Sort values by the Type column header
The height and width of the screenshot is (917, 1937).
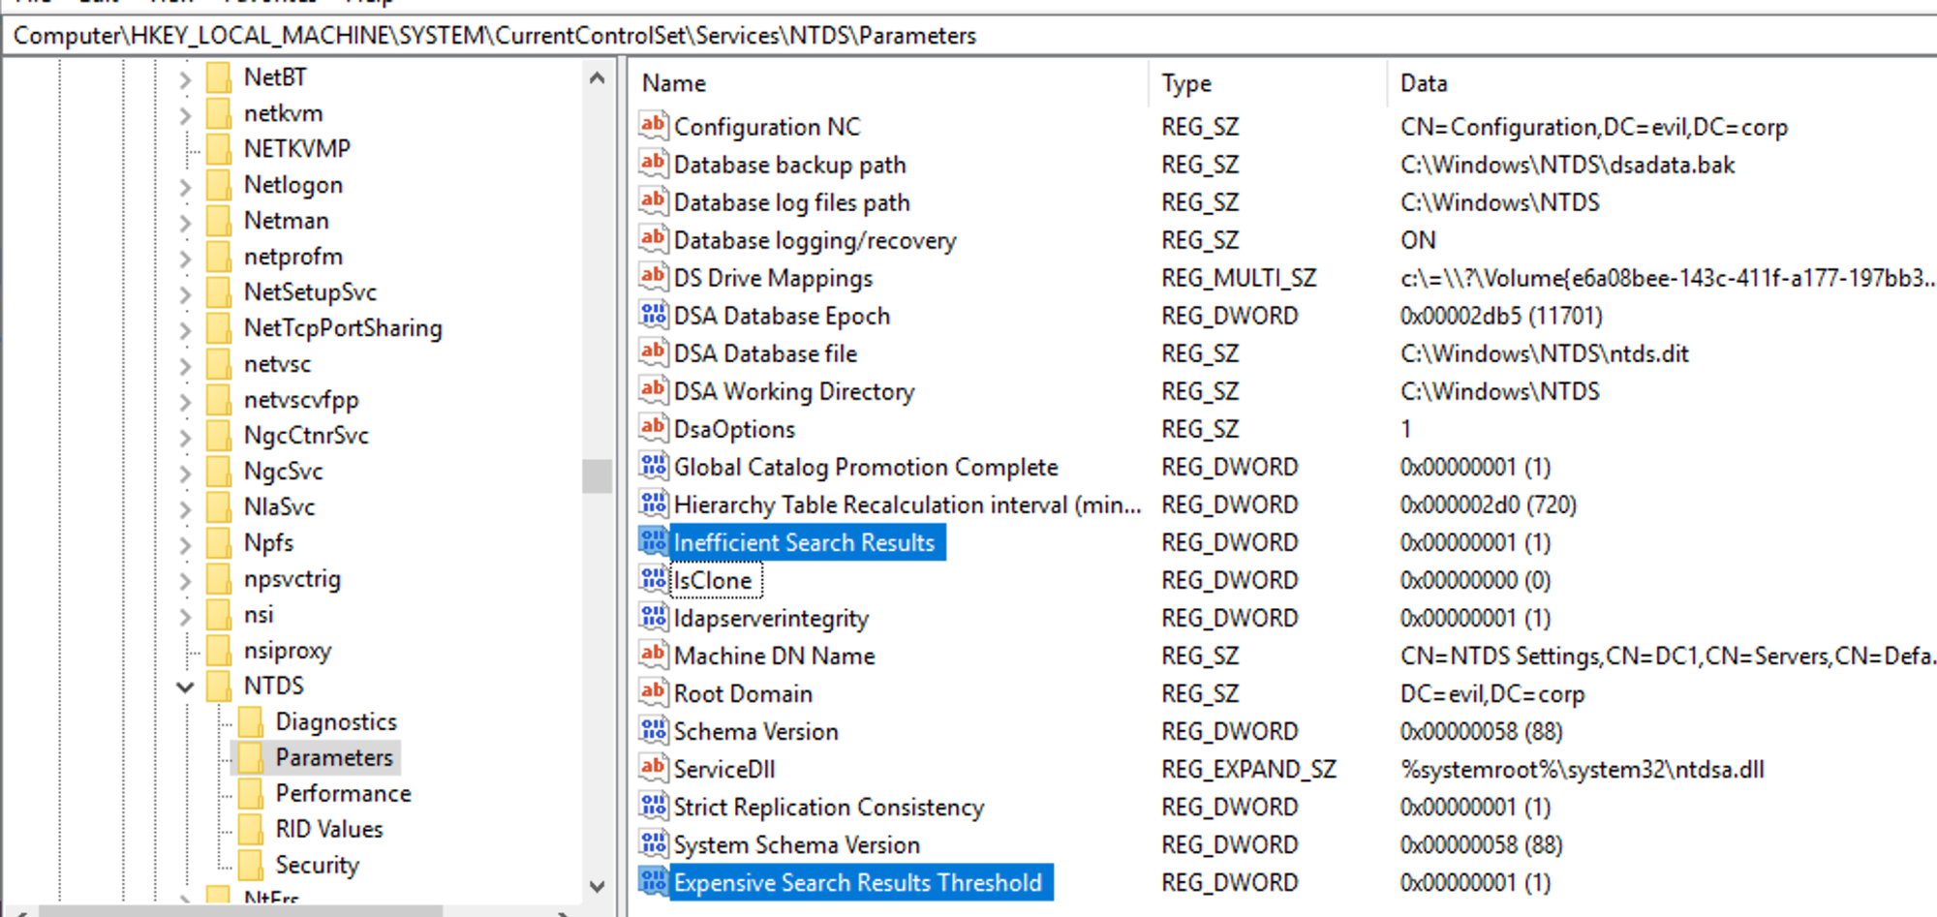(1185, 83)
